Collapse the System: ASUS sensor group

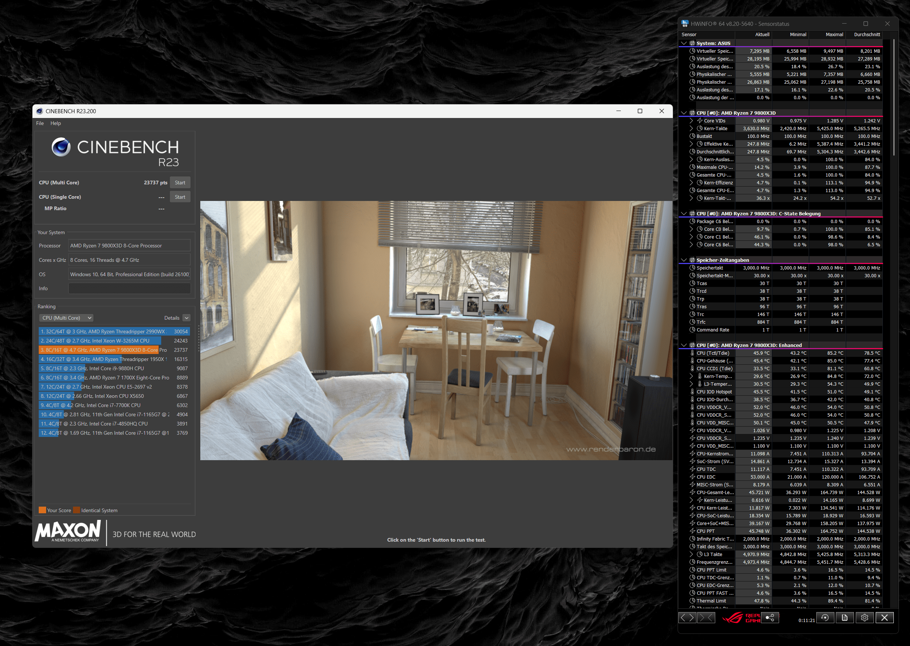(684, 44)
